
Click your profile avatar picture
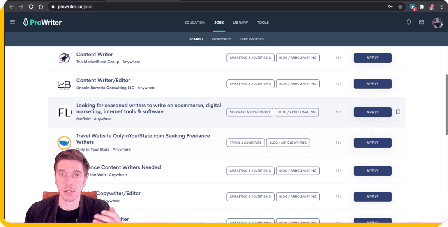pos(437,23)
